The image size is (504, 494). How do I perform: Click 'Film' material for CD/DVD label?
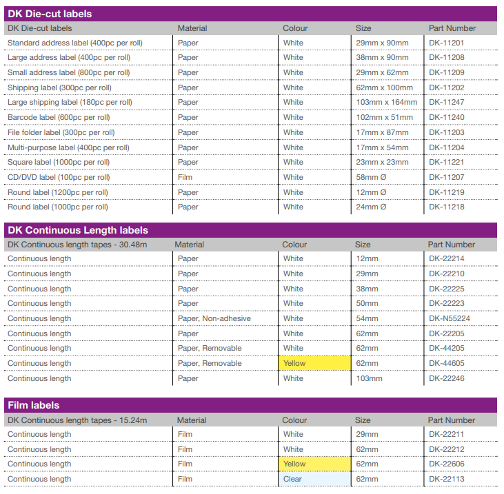tap(185, 177)
